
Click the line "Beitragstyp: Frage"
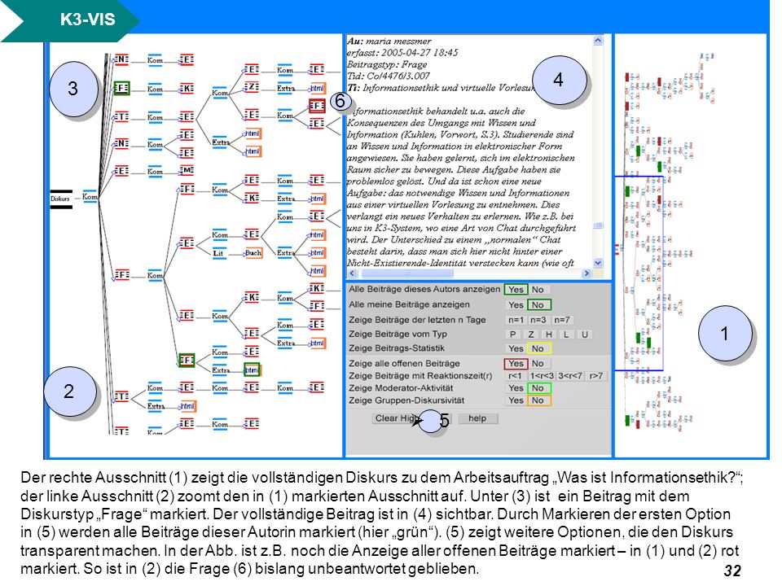(387, 64)
